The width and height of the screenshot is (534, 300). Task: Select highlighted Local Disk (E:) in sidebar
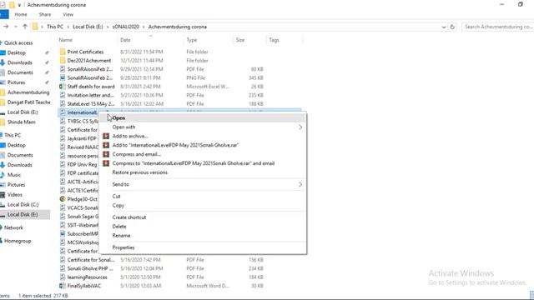point(23,214)
